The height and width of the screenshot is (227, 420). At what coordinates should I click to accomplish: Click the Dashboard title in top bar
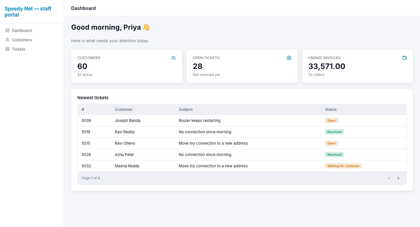[83, 8]
